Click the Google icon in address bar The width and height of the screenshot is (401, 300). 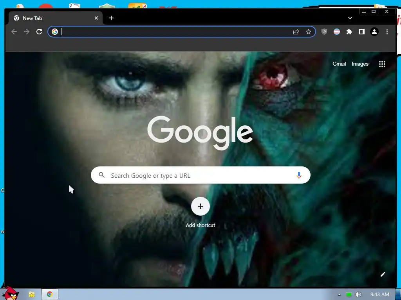[54, 32]
